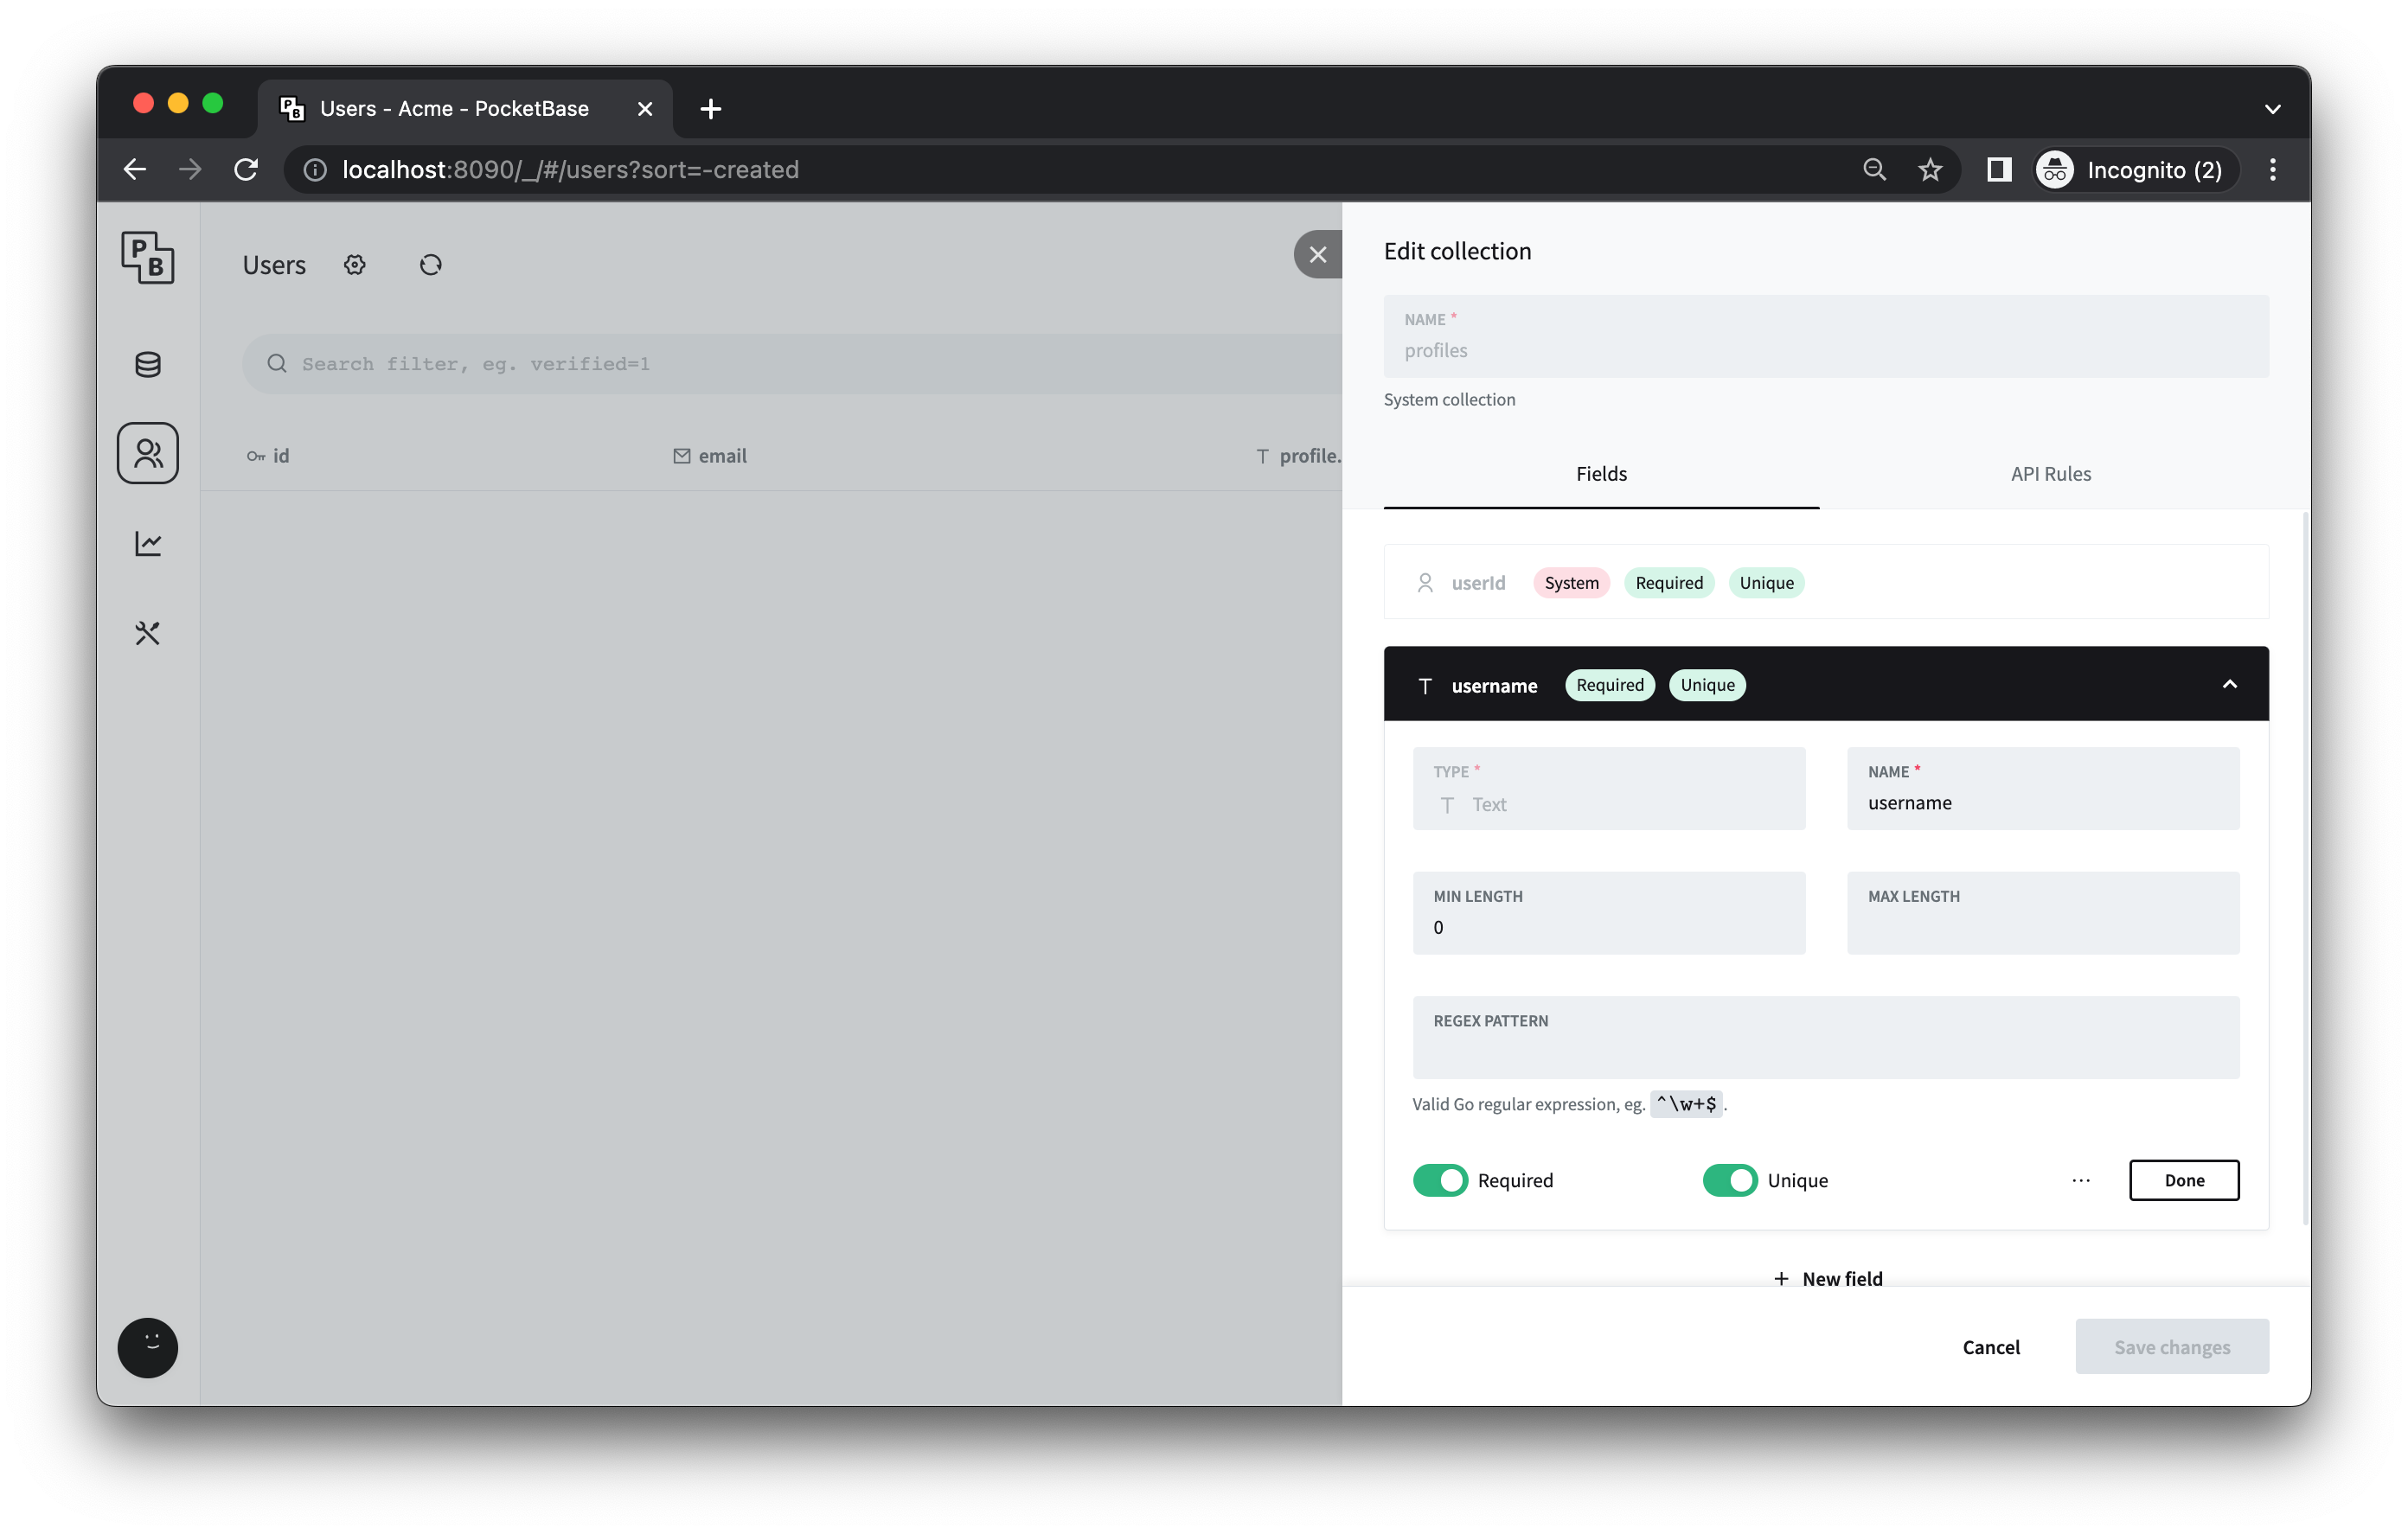Close the Edit collection panel
Viewport: 2408px width, 1534px height.
(1318, 254)
